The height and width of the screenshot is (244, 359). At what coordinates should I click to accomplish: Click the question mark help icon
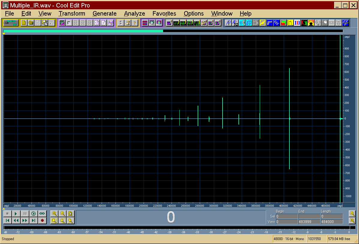(135, 23)
